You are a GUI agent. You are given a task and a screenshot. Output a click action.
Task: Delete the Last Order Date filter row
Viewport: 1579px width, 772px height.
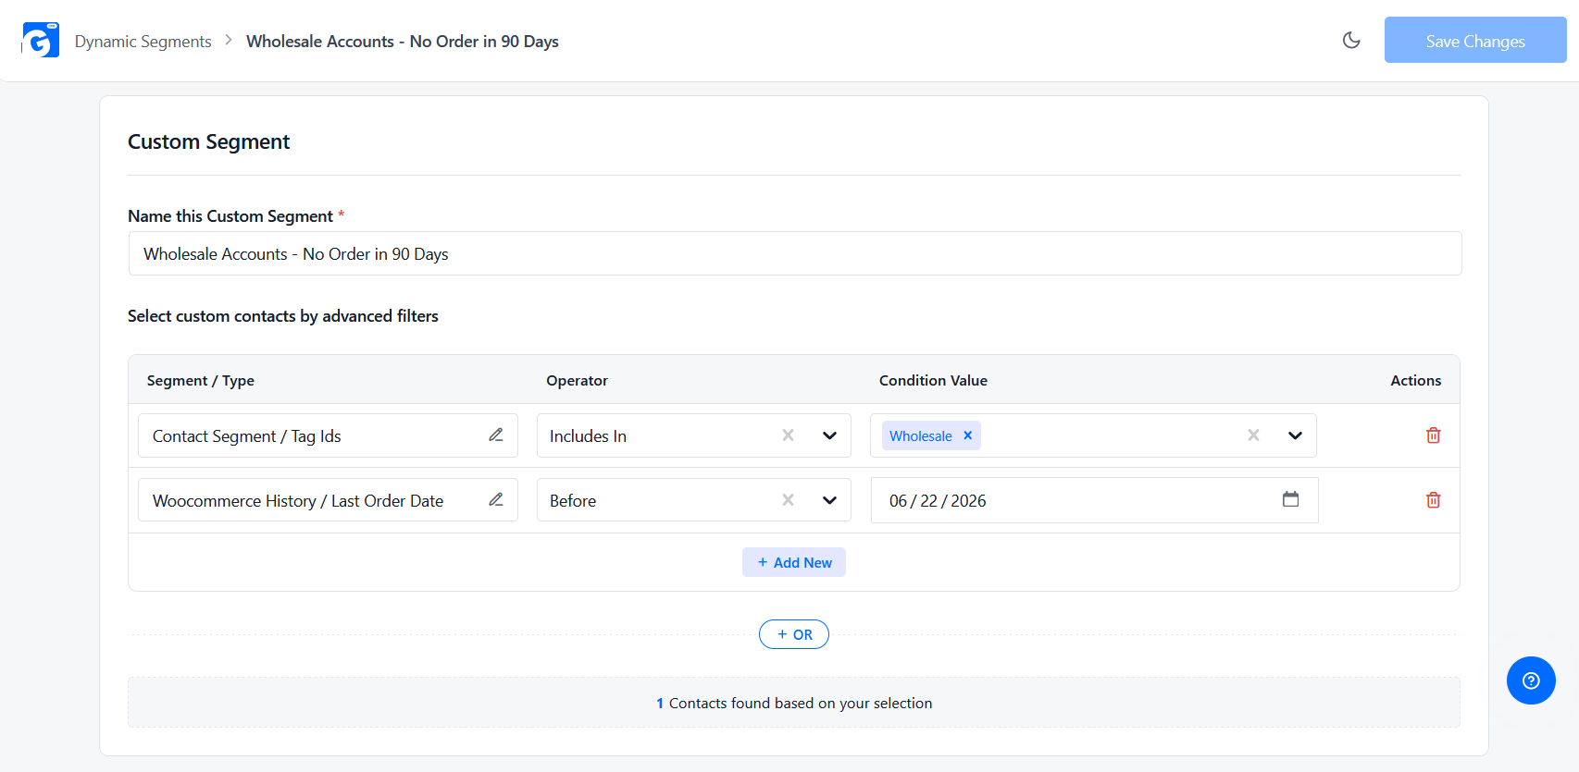[x=1433, y=500]
